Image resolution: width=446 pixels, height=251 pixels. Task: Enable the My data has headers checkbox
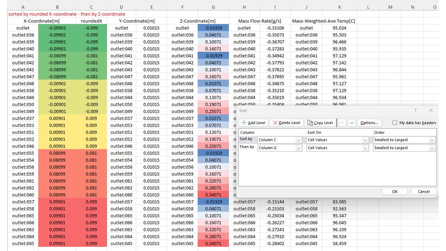click(x=395, y=123)
